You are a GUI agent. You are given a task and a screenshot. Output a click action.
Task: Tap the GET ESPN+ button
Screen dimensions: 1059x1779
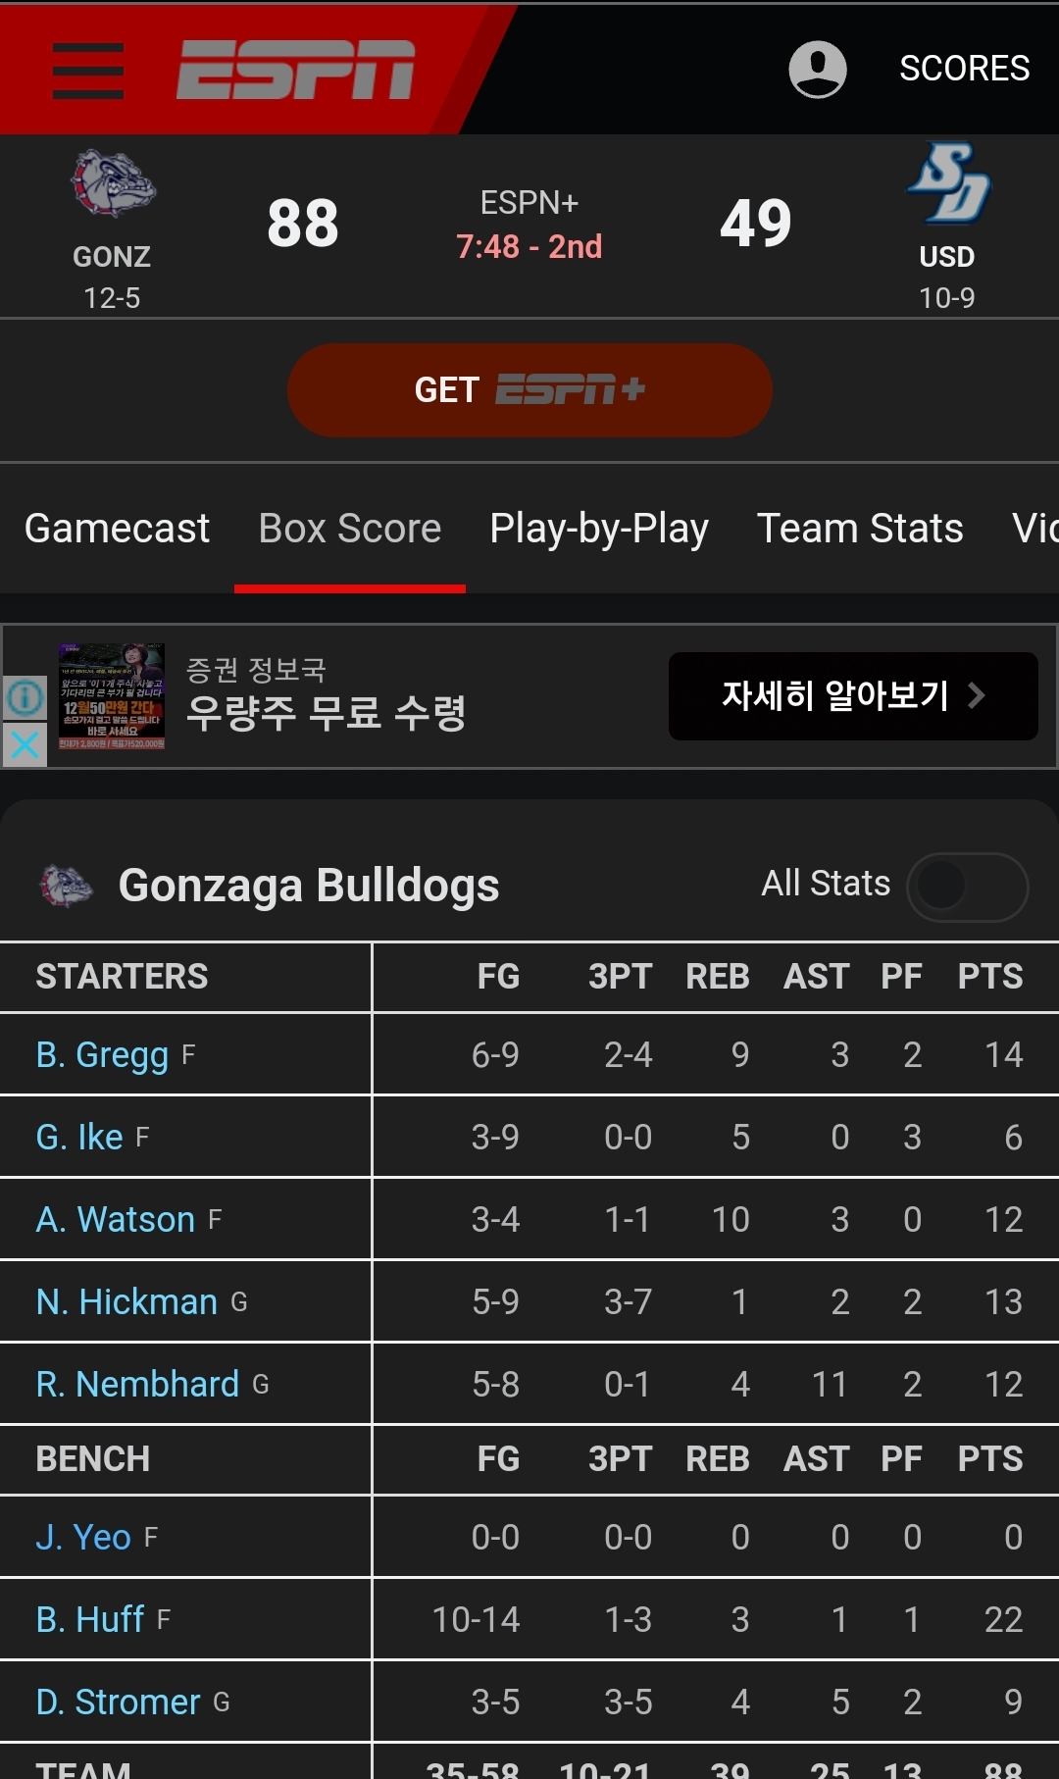click(x=529, y=390)
